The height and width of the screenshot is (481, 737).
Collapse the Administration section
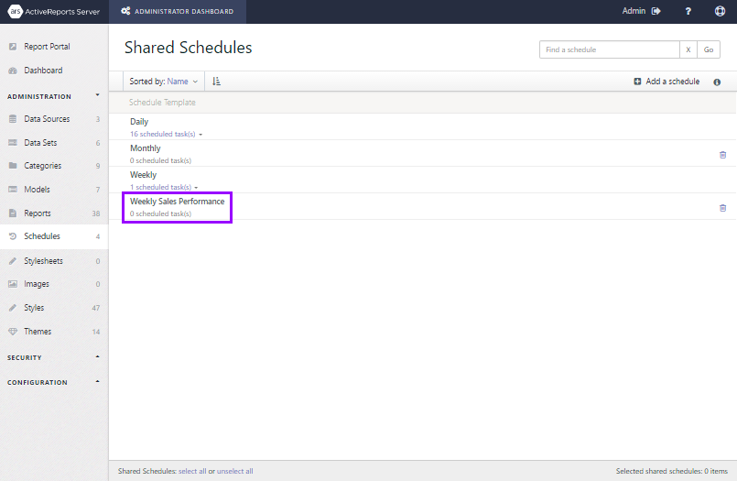97,95
